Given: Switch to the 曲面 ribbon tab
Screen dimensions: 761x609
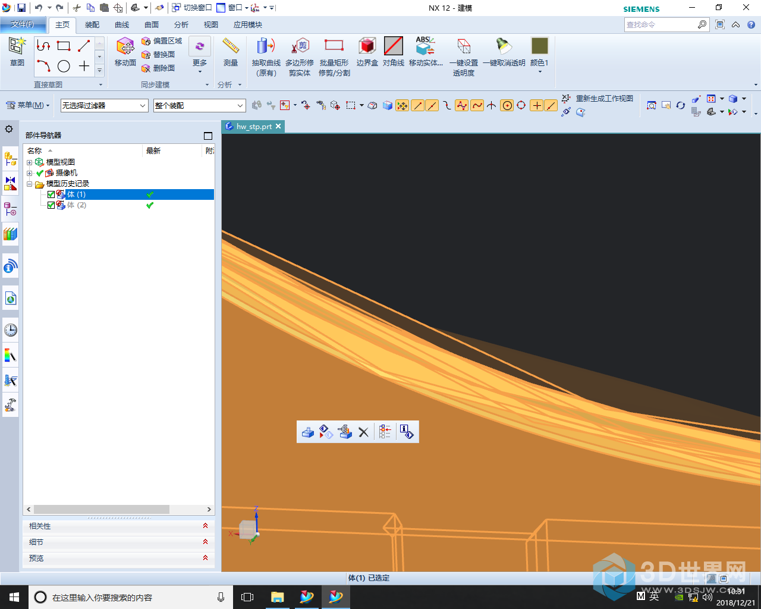Looking at the screenshot, I should 152,25.
